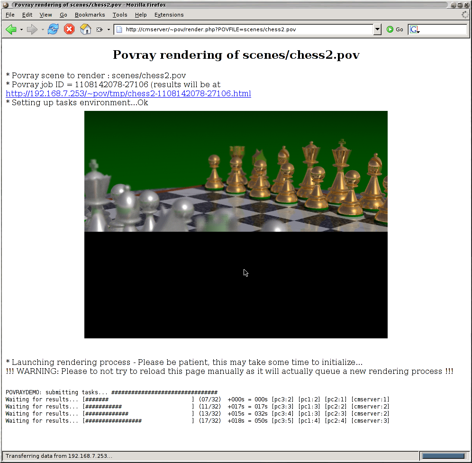Click inside the search box field
Image resolution: width=472 pixels, height=463 pixels.
pos(443,29)
